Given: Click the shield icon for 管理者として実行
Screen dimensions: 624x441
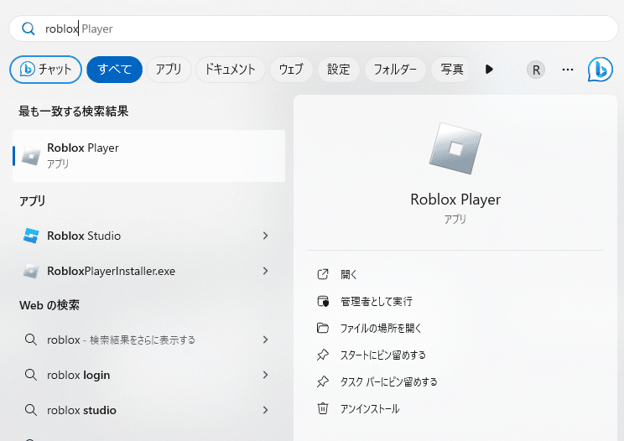Looking at the screenshot, I should (x=323, y=302).
